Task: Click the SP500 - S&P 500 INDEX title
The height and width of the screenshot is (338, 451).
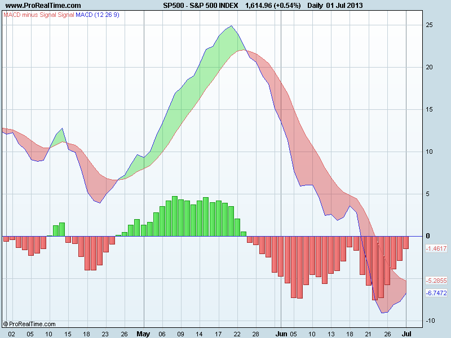Action: [x=201, y=6]
